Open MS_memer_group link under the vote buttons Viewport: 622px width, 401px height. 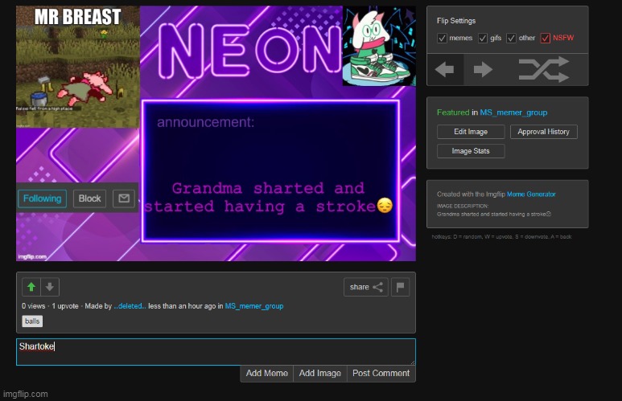click(x=254, y=306)
